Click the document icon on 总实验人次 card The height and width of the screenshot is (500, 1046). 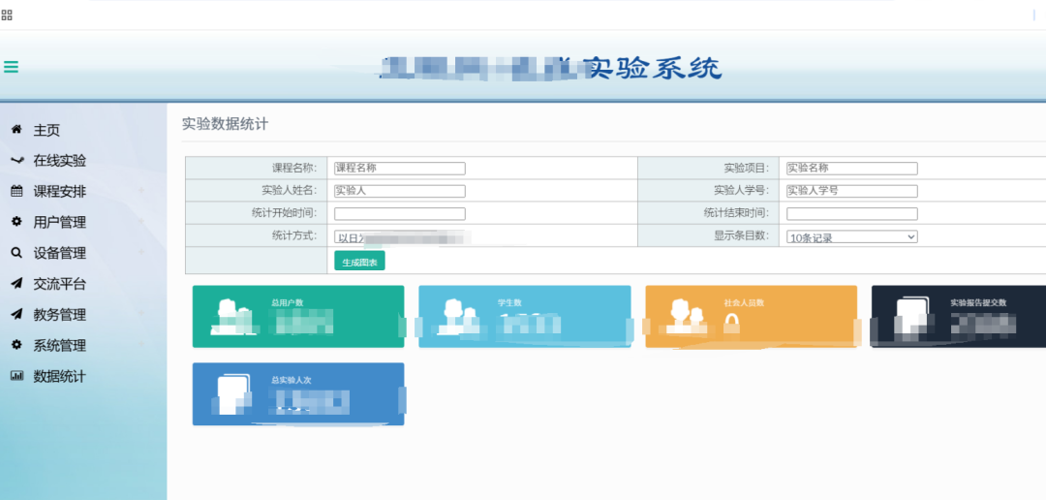point(233,393)
